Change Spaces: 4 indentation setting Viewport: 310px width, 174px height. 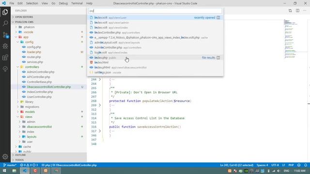point(262,165)
